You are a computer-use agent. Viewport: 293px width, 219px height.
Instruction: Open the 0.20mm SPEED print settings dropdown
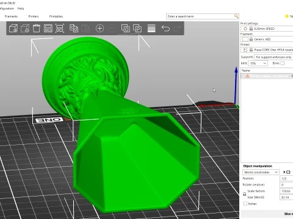[x=267, y=29]
